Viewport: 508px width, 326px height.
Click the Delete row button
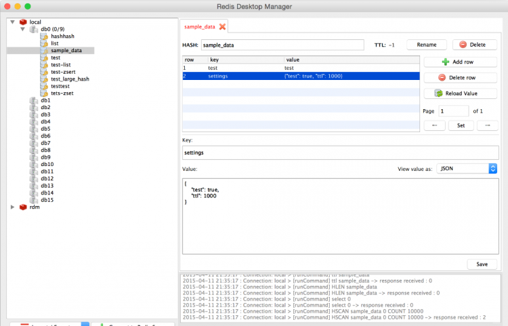click(x=461, y=78)
